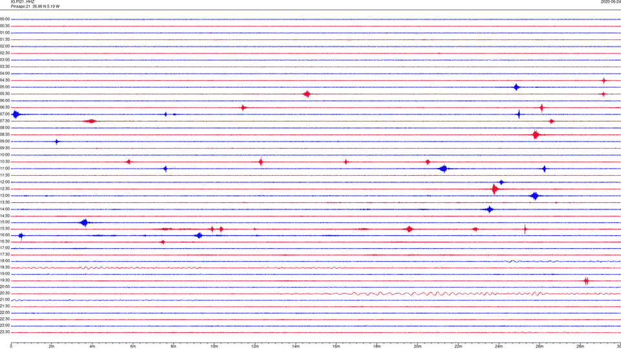The height and width of the screenshot is (349, 621).
Task: Select the 05:30 trace label
Action: 5,94
